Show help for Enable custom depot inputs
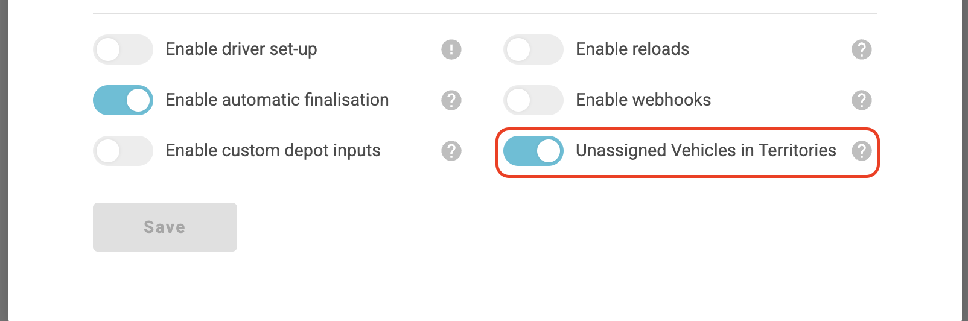The image size is (968, 321). 451,151
